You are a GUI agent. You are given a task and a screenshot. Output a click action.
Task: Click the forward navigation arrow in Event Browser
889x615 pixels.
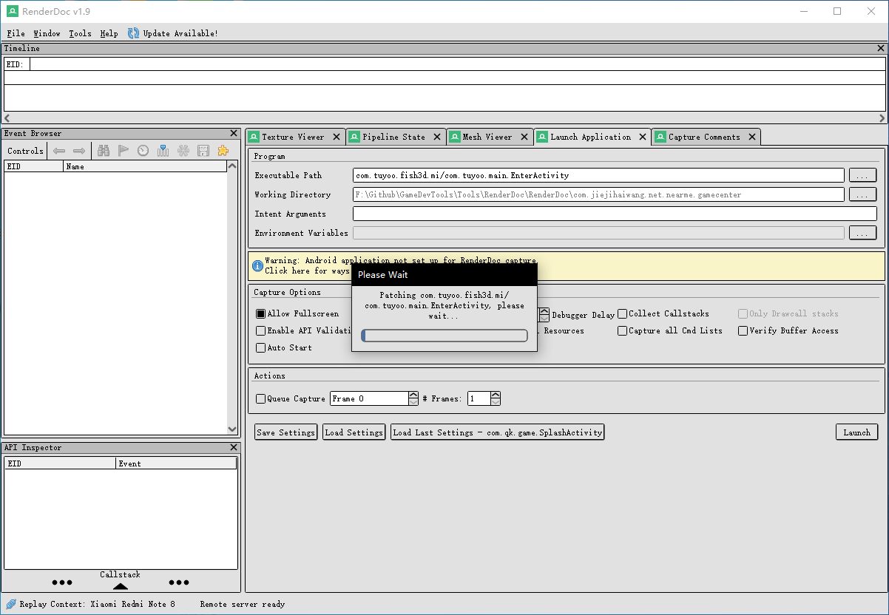coord(79,151)
